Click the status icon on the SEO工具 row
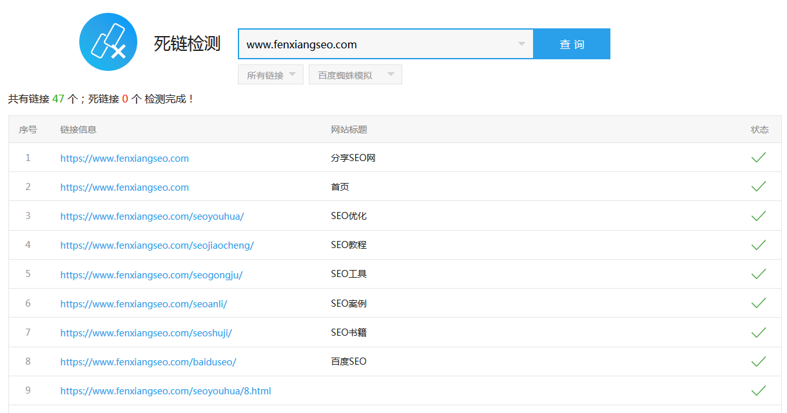 pyautogui.click(x=759, y=273)
